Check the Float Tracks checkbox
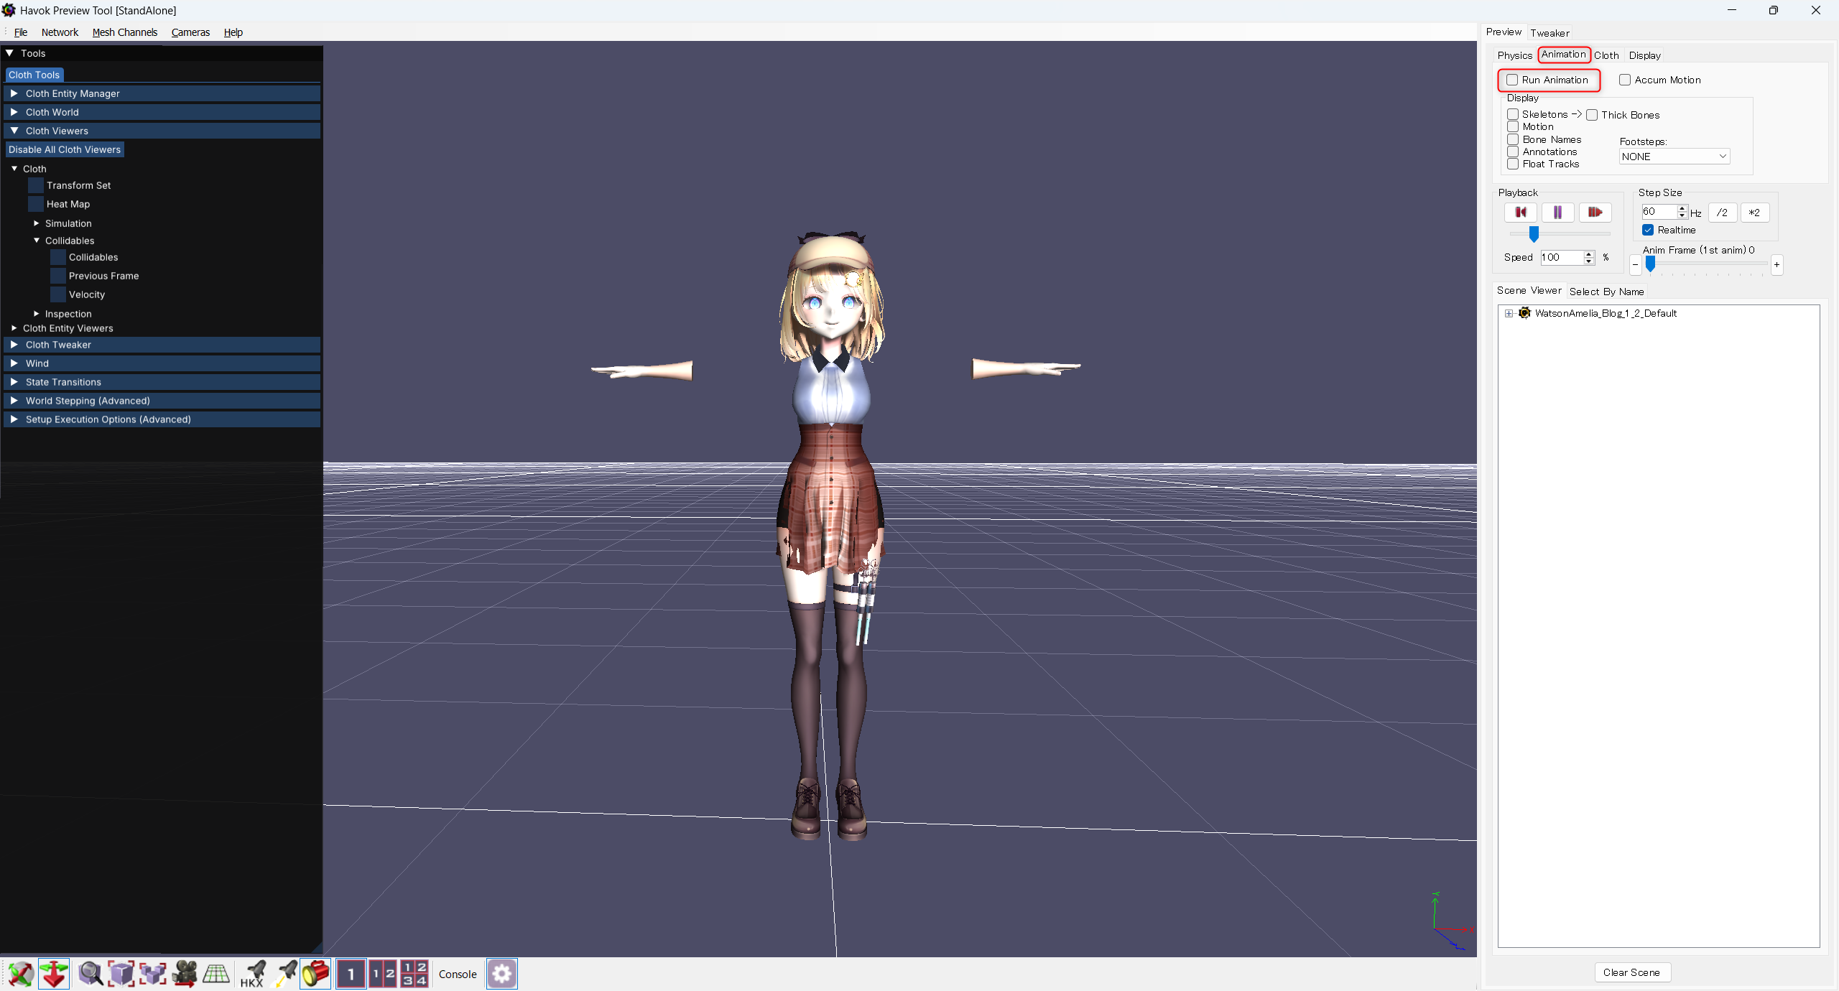 tap(1513, 164)
